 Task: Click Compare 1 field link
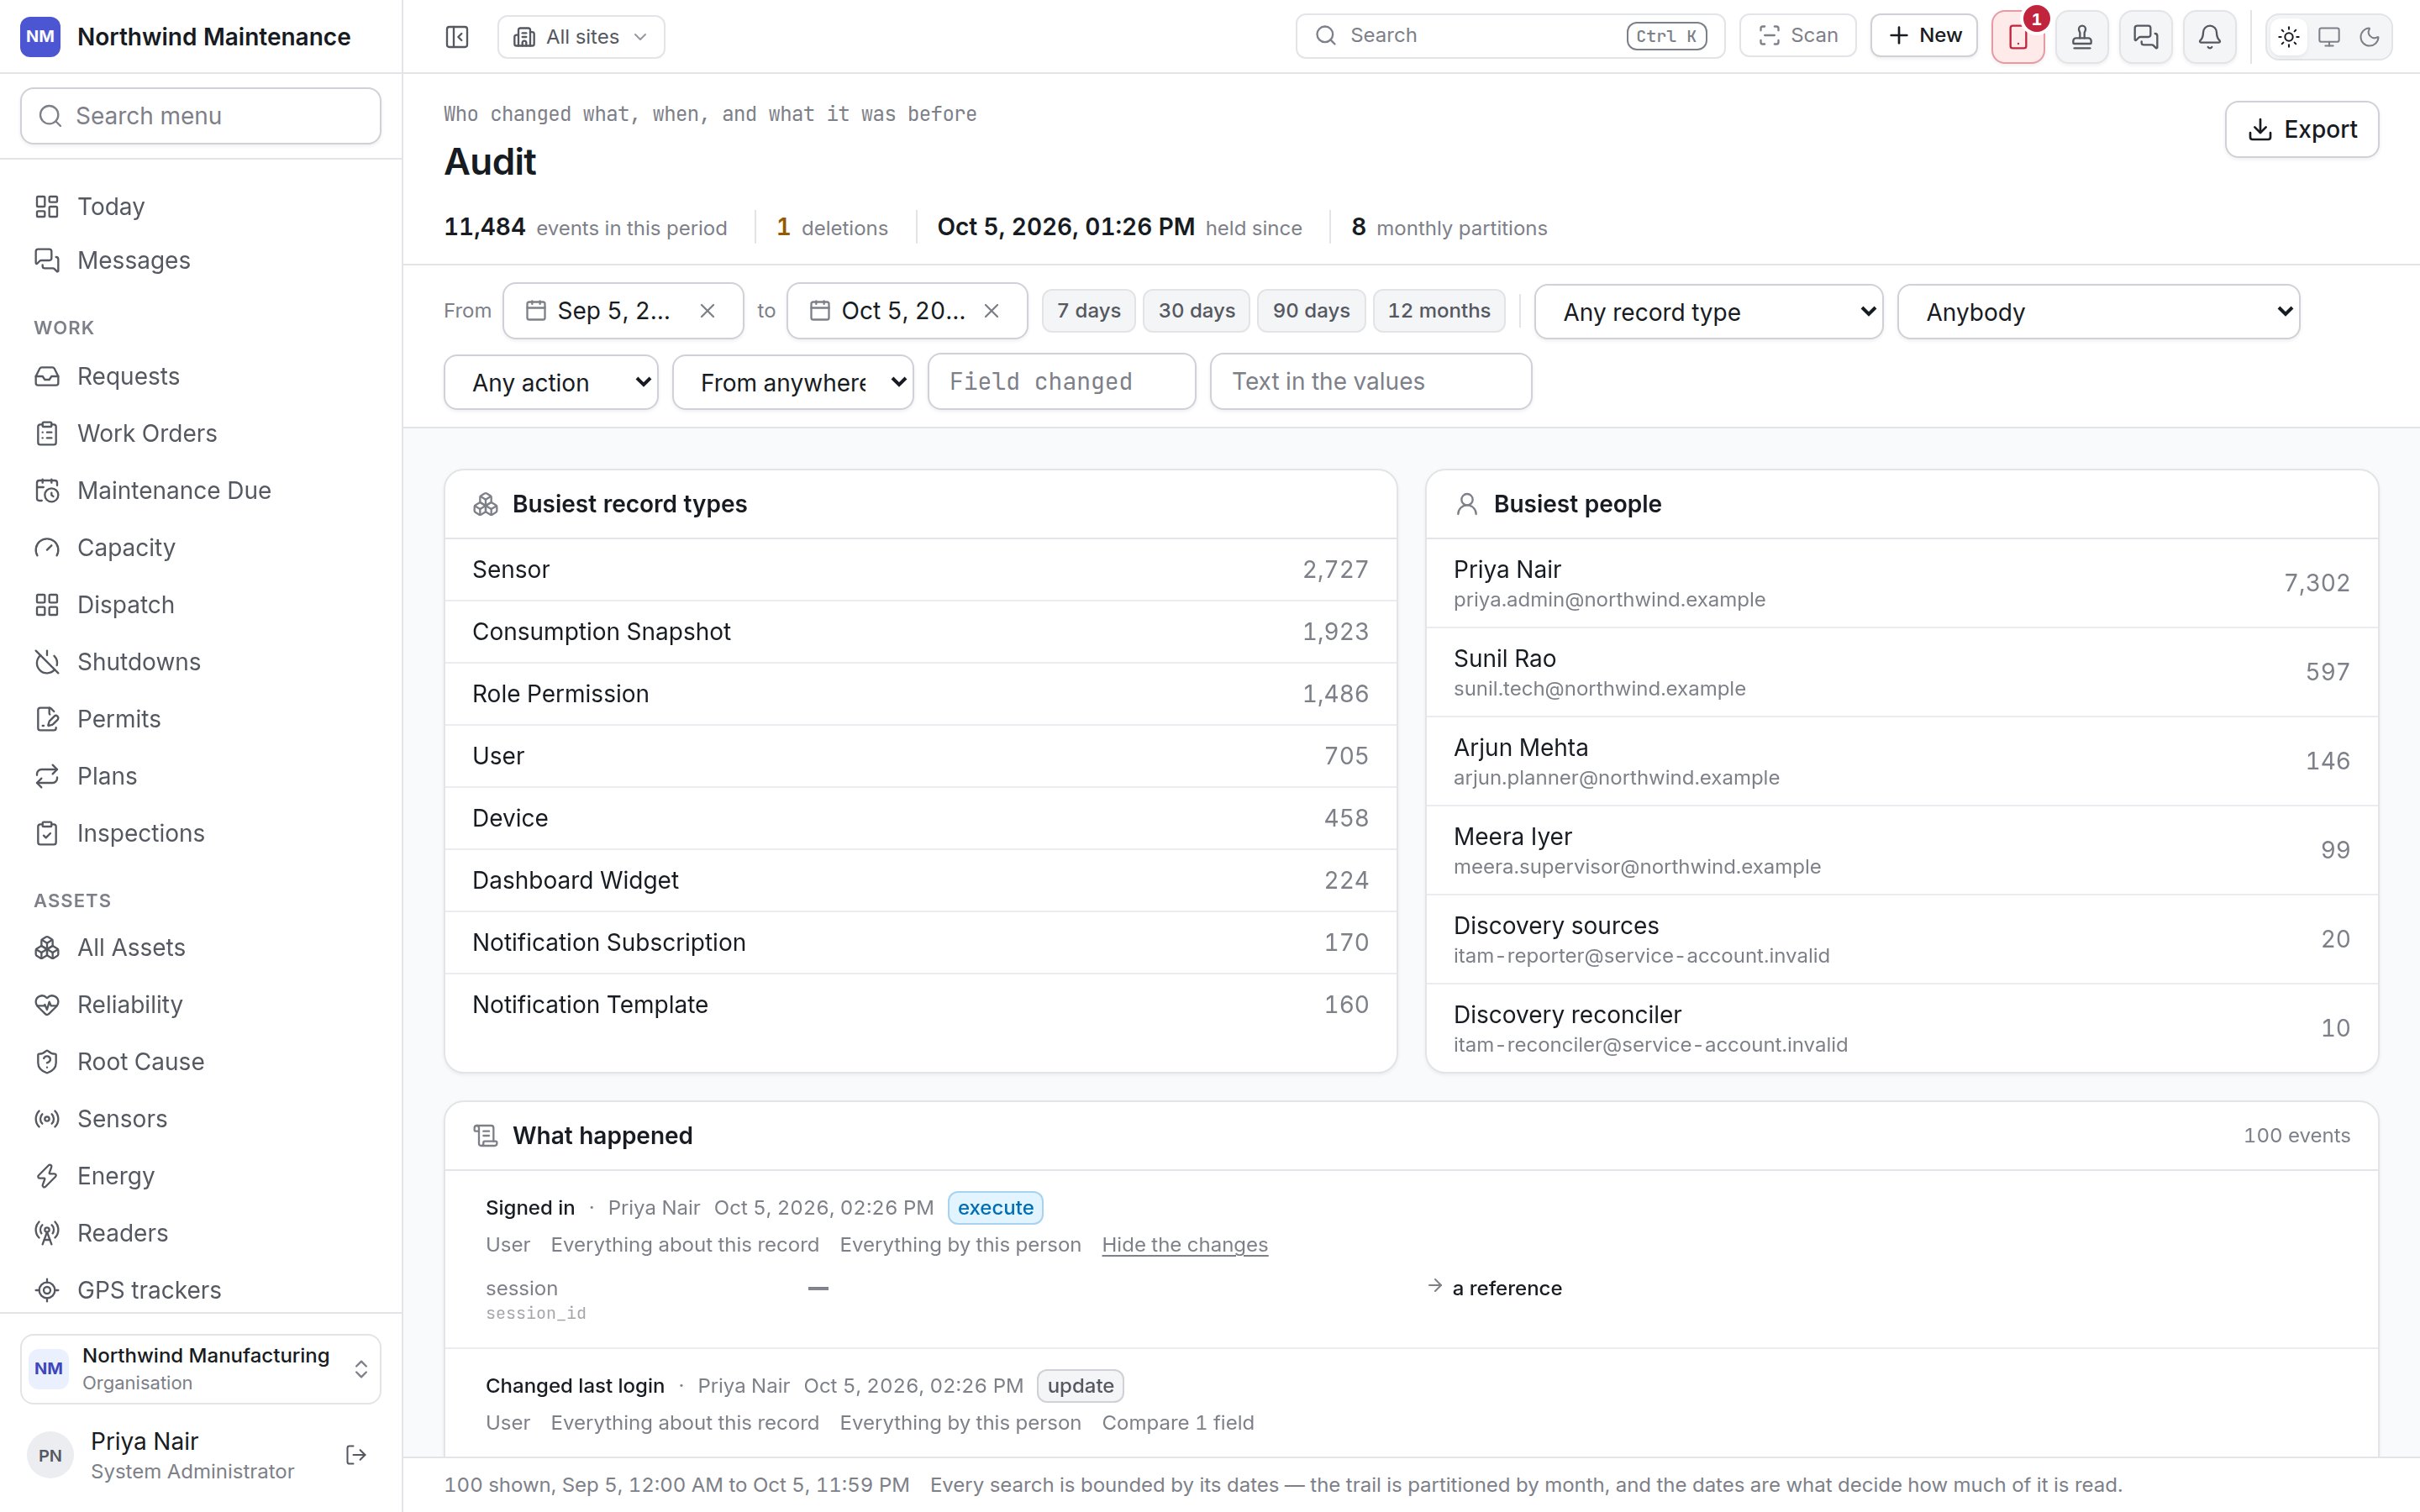coord(1178,1423)
